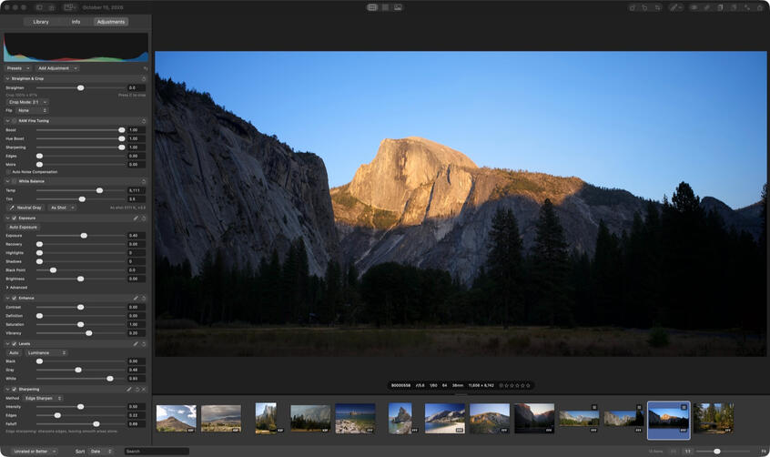This screenshot has height=457, width=770.
Task: Open the Luminance channel dropdown
Action: click(46, 353)
